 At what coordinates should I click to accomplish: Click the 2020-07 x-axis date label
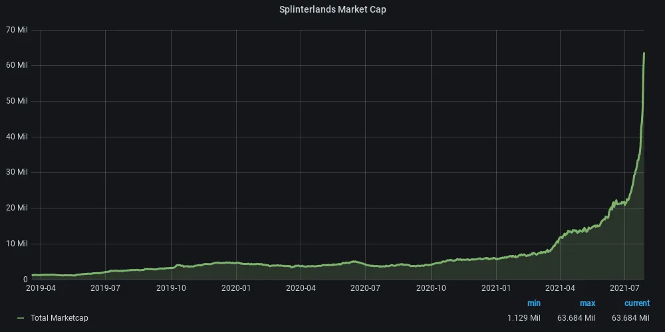click(x=365, y=288)
